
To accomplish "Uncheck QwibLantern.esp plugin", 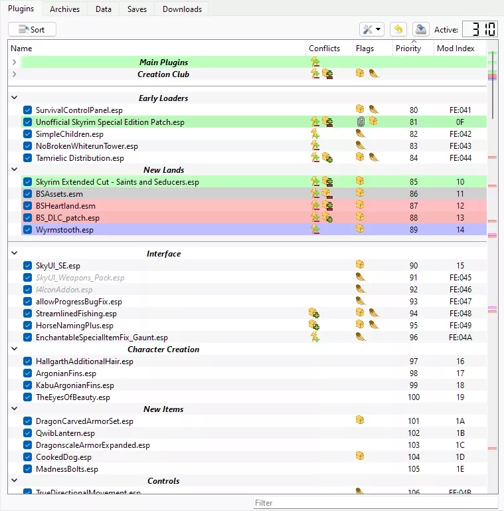I will point(28,433).
